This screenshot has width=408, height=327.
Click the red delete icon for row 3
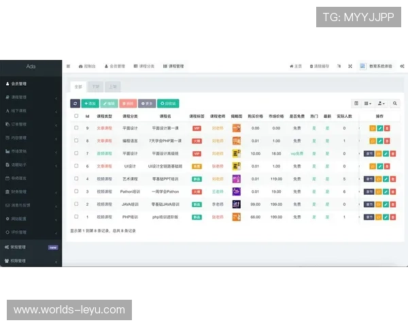(x=393, y=191)
